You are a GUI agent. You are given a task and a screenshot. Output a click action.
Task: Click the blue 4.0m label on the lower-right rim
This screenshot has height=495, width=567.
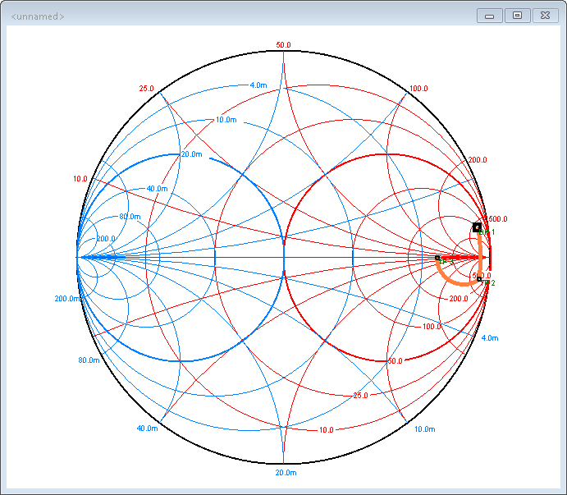point(489,338)
